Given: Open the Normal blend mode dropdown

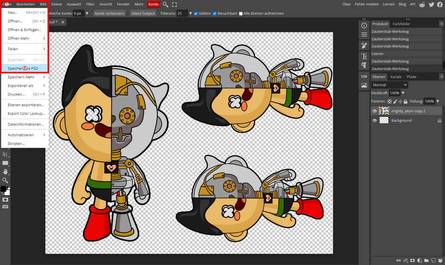Looking at the screenshot, I should point(389,85).
